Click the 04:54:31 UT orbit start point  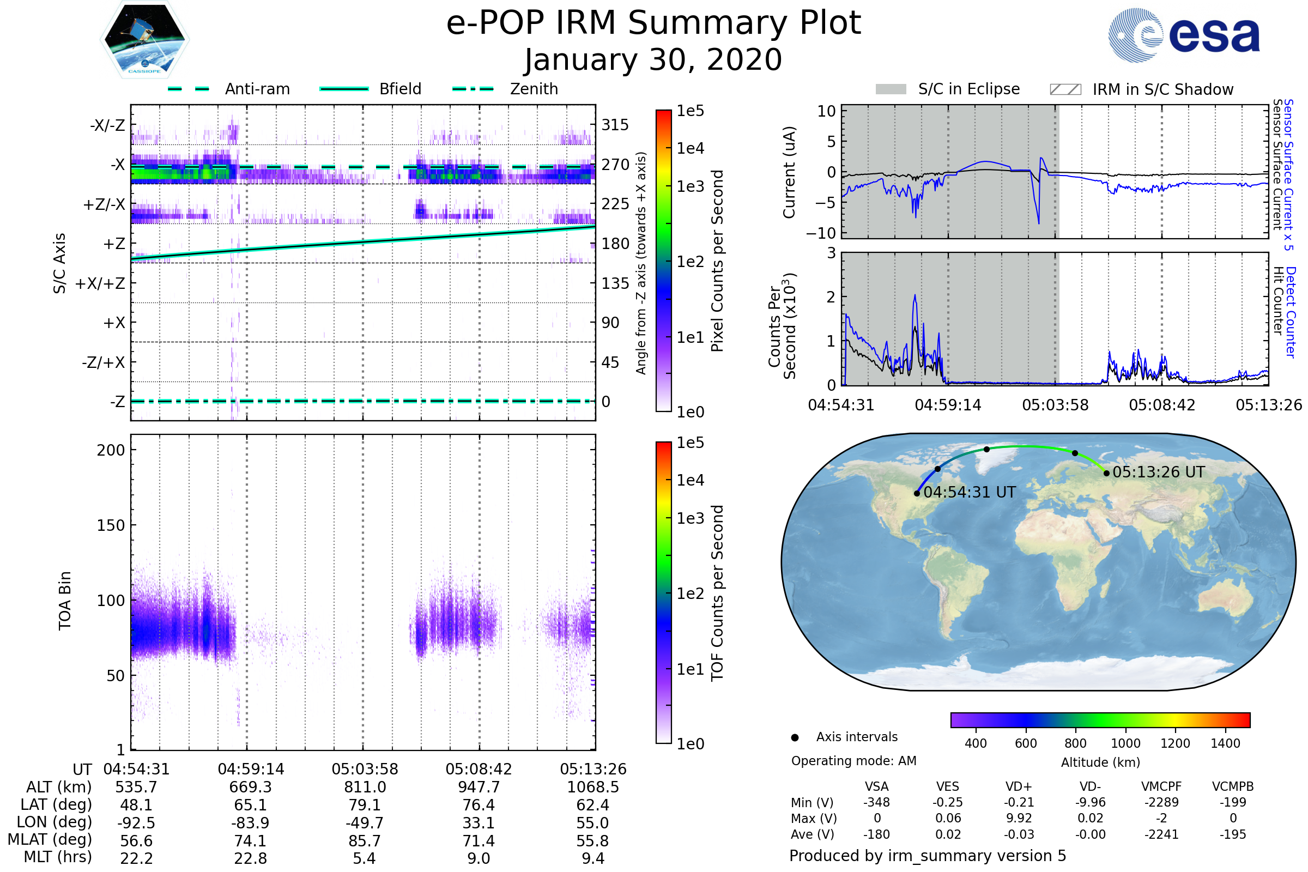(x=917, y=493)
